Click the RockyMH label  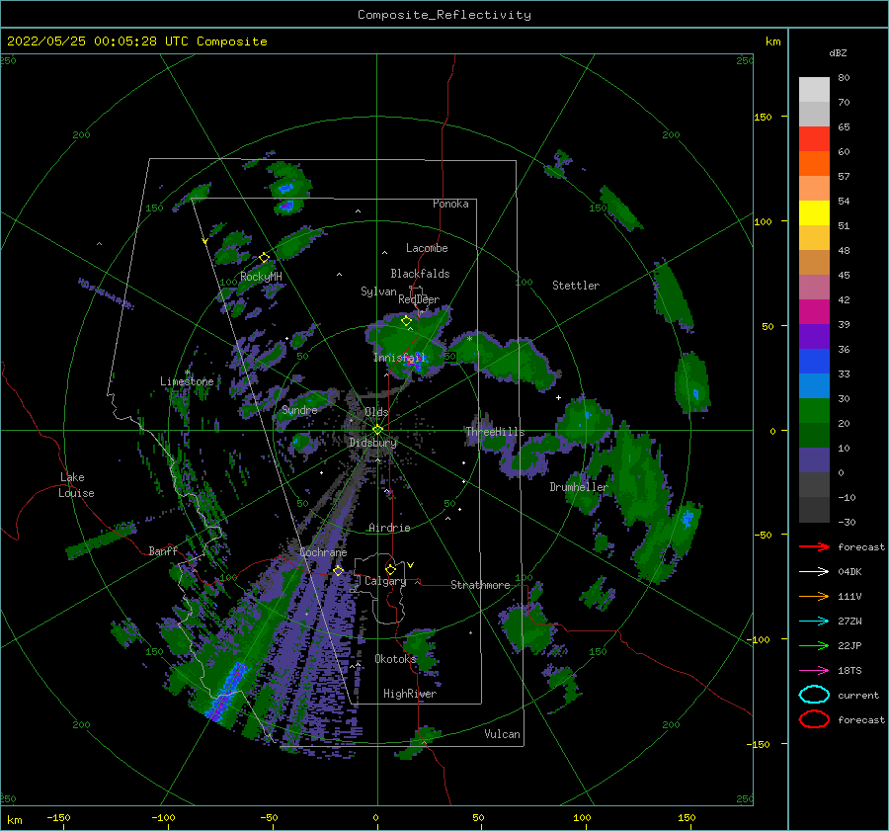[261, 277]
